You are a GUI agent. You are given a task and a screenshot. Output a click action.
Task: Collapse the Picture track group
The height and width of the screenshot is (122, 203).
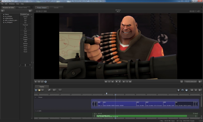[x=36, y=97]
